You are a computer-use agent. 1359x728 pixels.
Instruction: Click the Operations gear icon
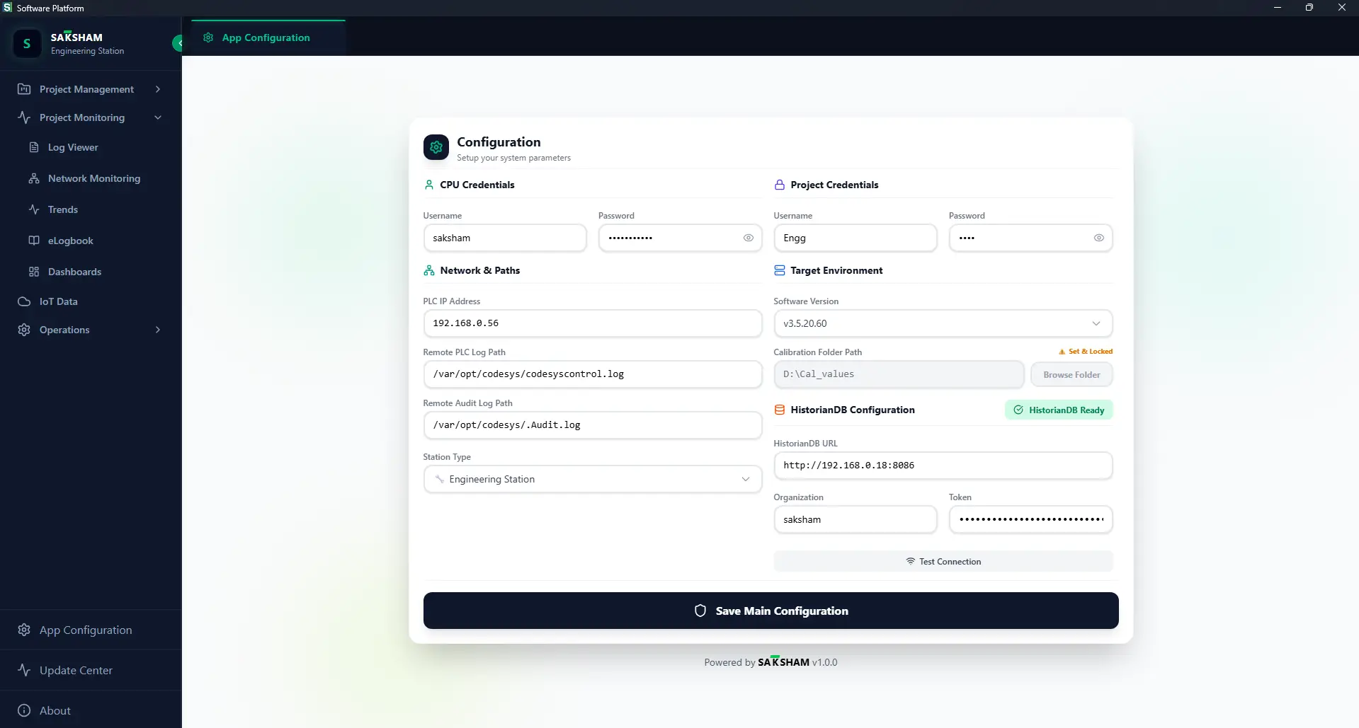pos(24,330)
